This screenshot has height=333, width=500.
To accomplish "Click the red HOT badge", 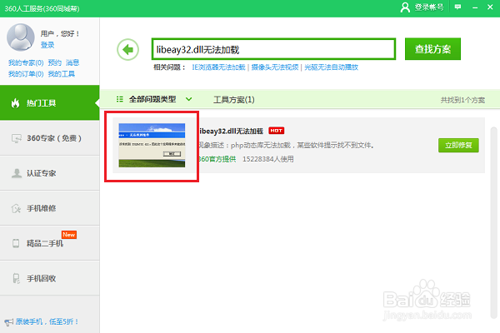I will click(276, 131).
